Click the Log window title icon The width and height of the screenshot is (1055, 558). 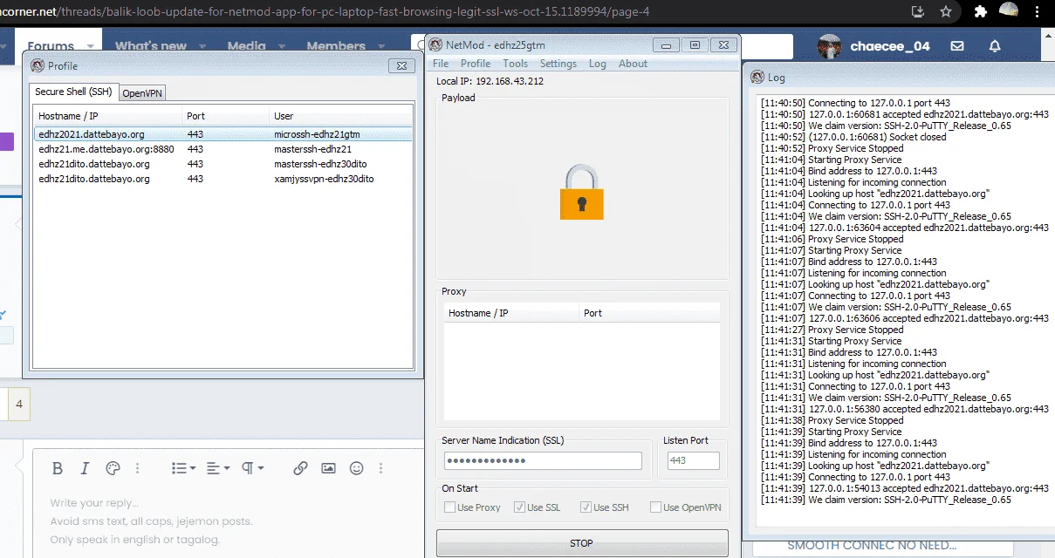(x=757, y=77)
